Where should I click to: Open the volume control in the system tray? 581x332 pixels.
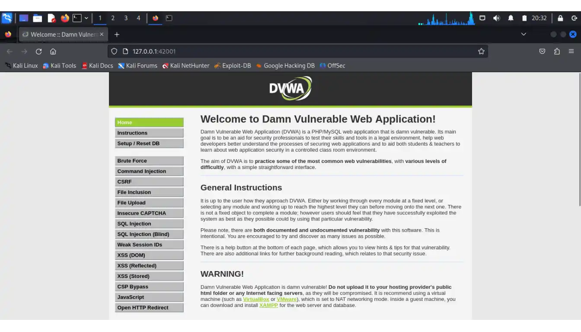point(496,18)
